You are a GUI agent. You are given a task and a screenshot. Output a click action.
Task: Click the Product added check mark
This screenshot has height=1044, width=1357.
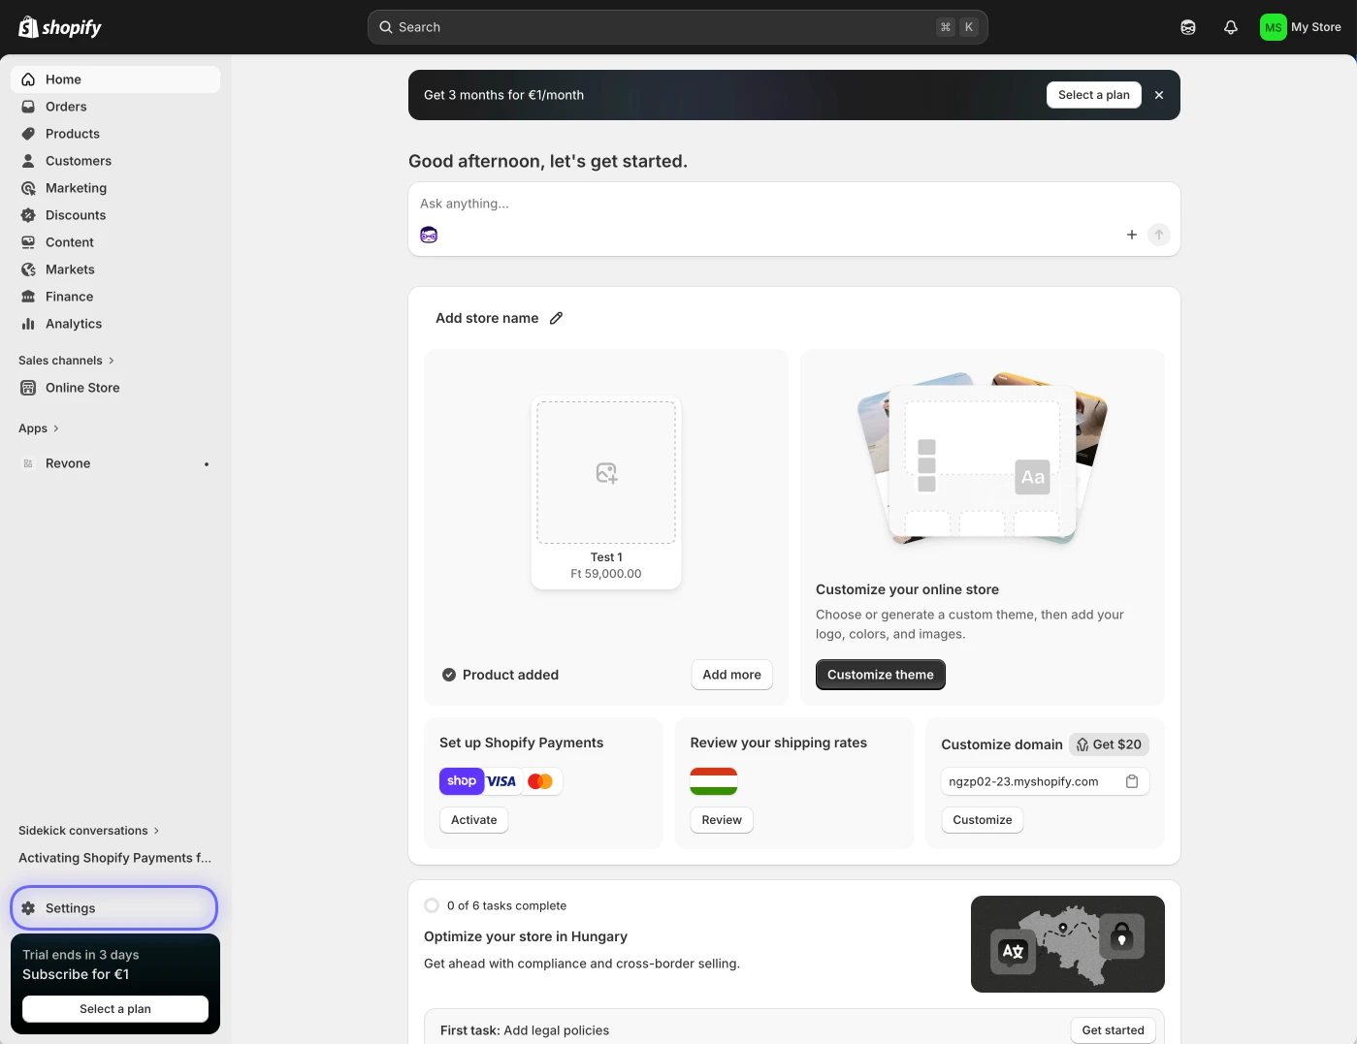click(449, 675)
